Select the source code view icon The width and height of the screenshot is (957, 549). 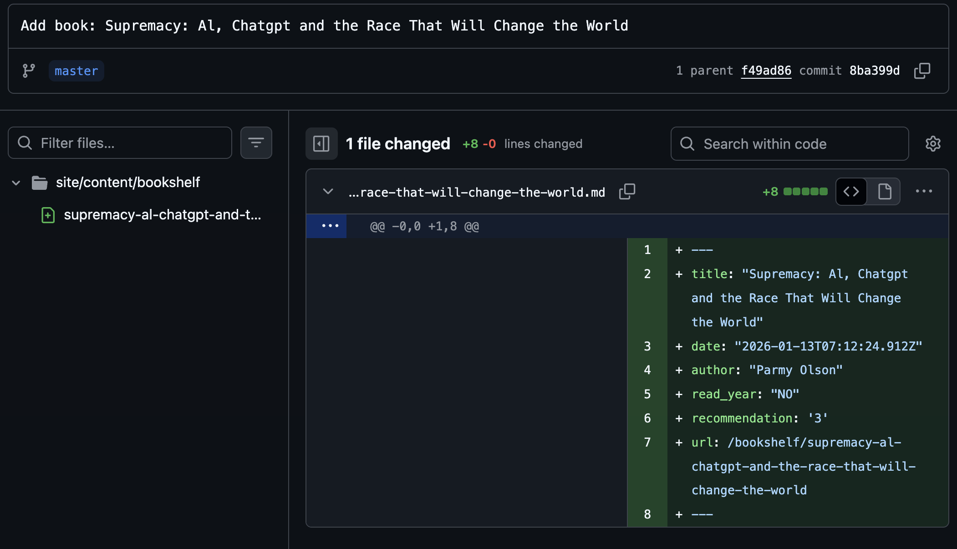point(850,191)
